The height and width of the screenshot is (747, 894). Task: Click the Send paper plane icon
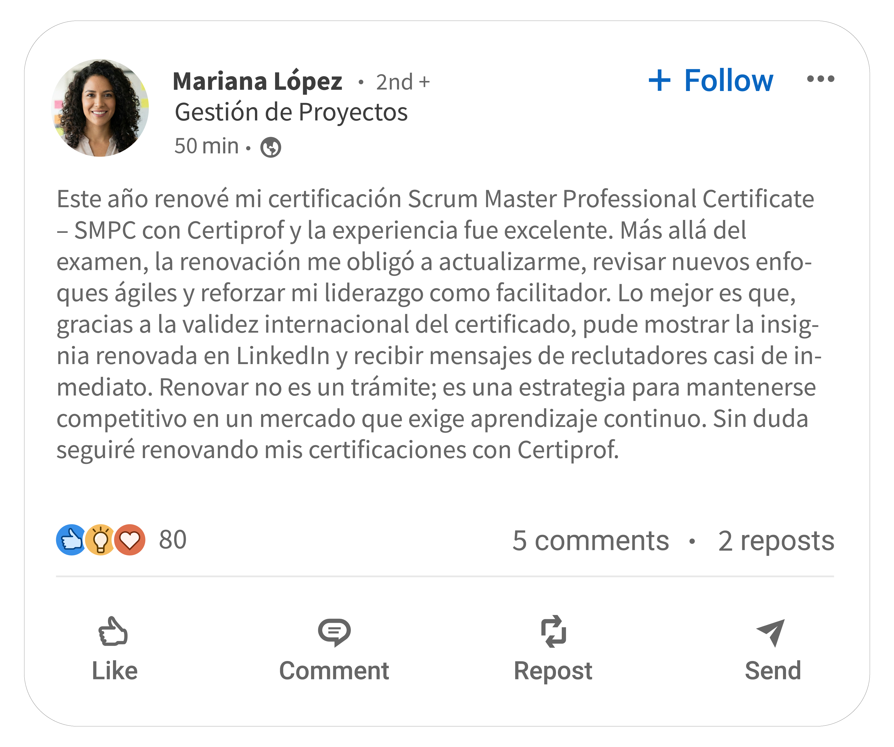(x=771, y=632)
